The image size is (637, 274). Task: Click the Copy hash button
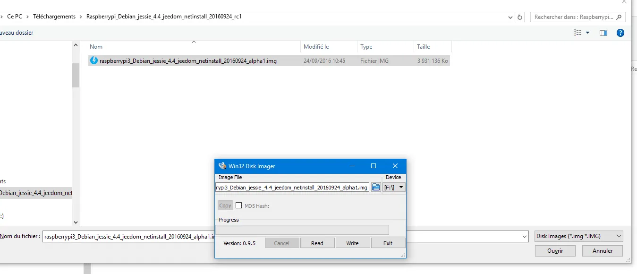click(x=225, y=205)
